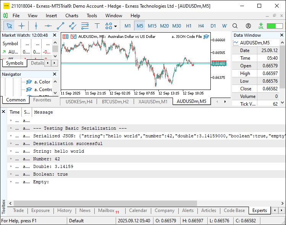This screenshot has height=225, width=286.
Task: Close the Navigator panel
Action: tap(55, 74)
